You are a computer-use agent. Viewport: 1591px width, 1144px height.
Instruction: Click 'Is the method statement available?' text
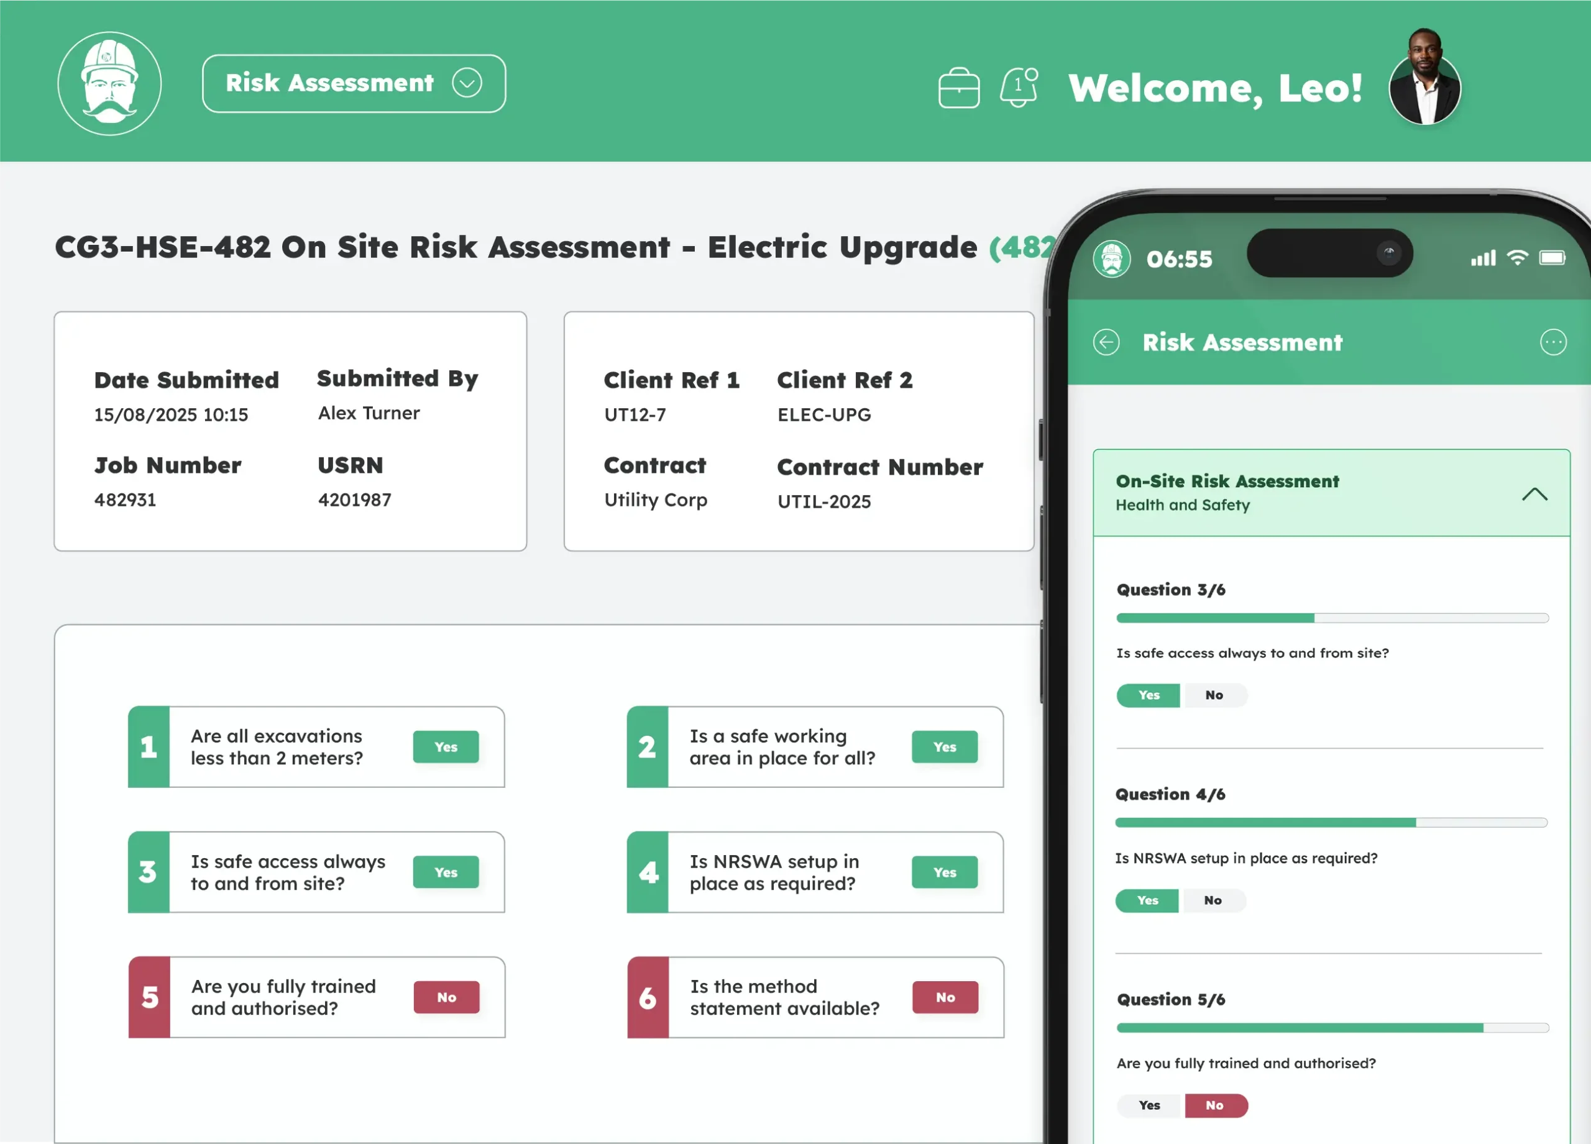pyautogui.click(x=784, y=997)
